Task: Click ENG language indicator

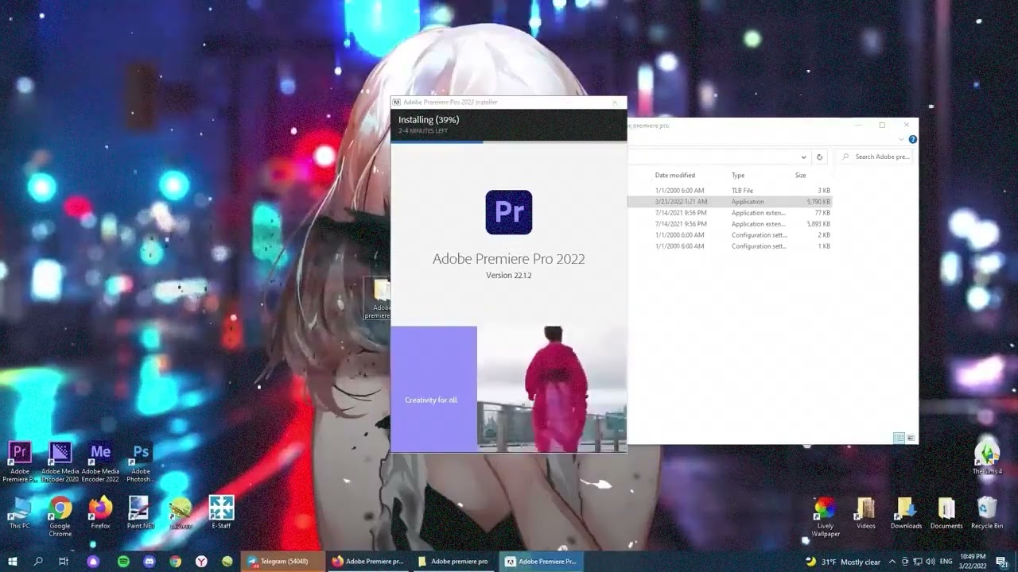Action: click(x=946, y=562)
